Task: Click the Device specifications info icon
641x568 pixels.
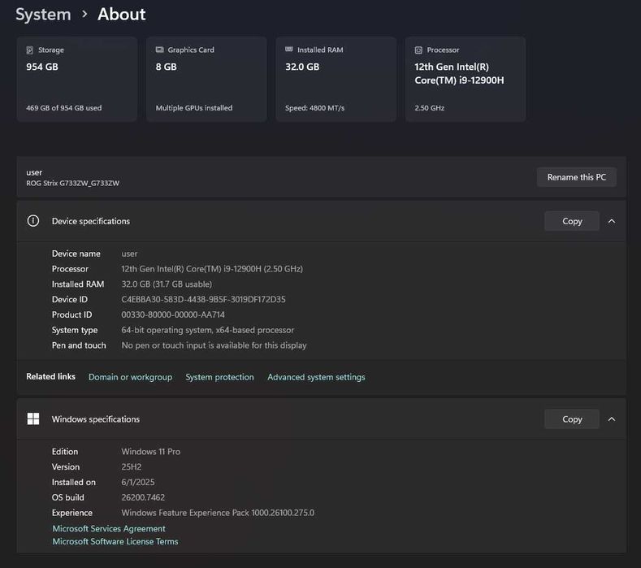Action: [33, 221]
